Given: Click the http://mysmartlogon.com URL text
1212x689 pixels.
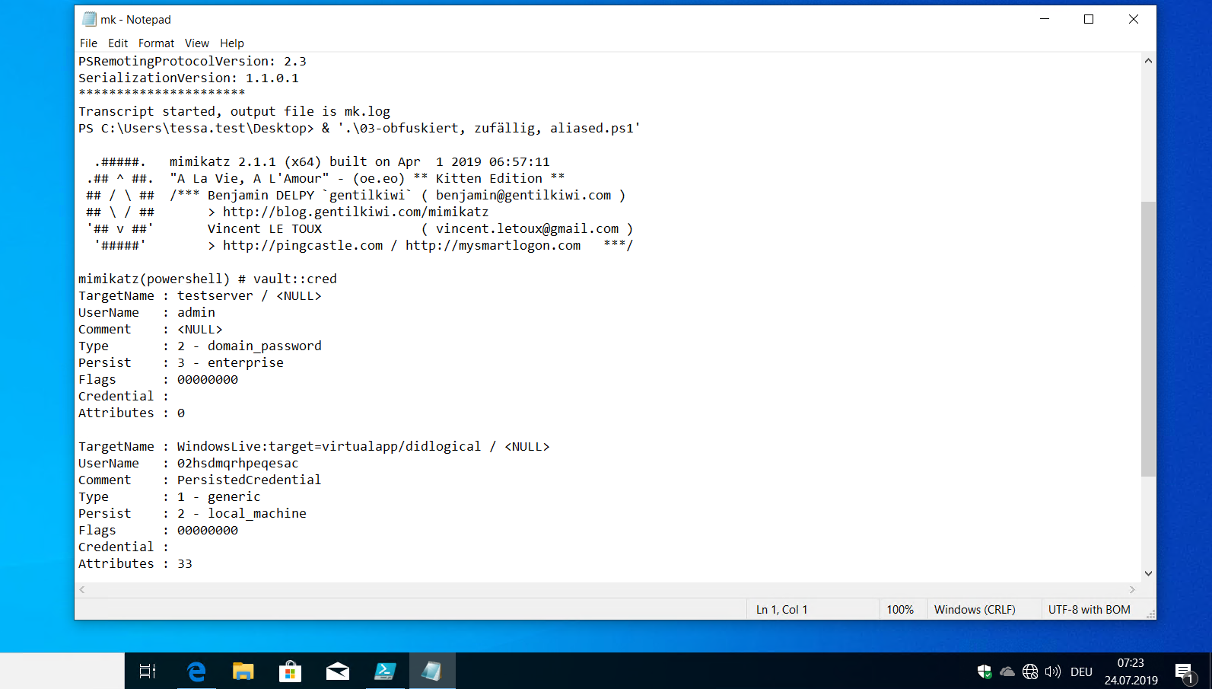Looking at the screenshot, I should click(x=493, y=245).
